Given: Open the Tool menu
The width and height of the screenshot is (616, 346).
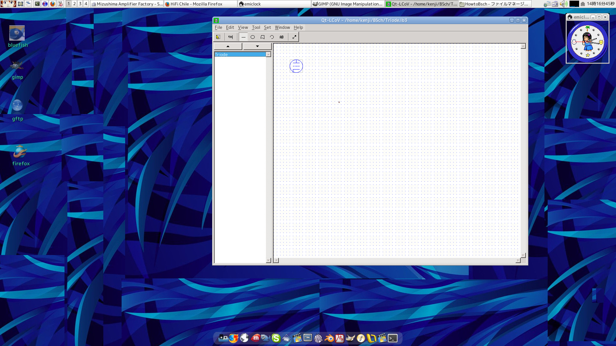Looking at the screenshot, I should click(x=256, y=28).
